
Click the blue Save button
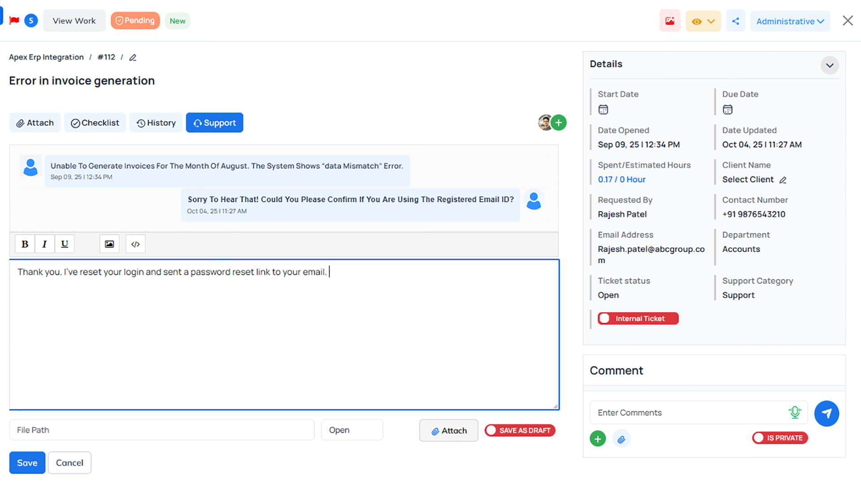(27, 463)
